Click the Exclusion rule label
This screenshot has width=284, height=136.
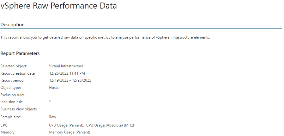tap(12, 95)
